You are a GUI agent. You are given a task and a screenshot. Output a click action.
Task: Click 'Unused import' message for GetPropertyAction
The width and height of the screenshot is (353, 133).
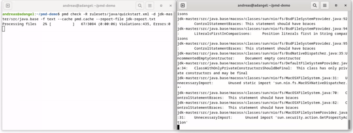pos(296,118)
